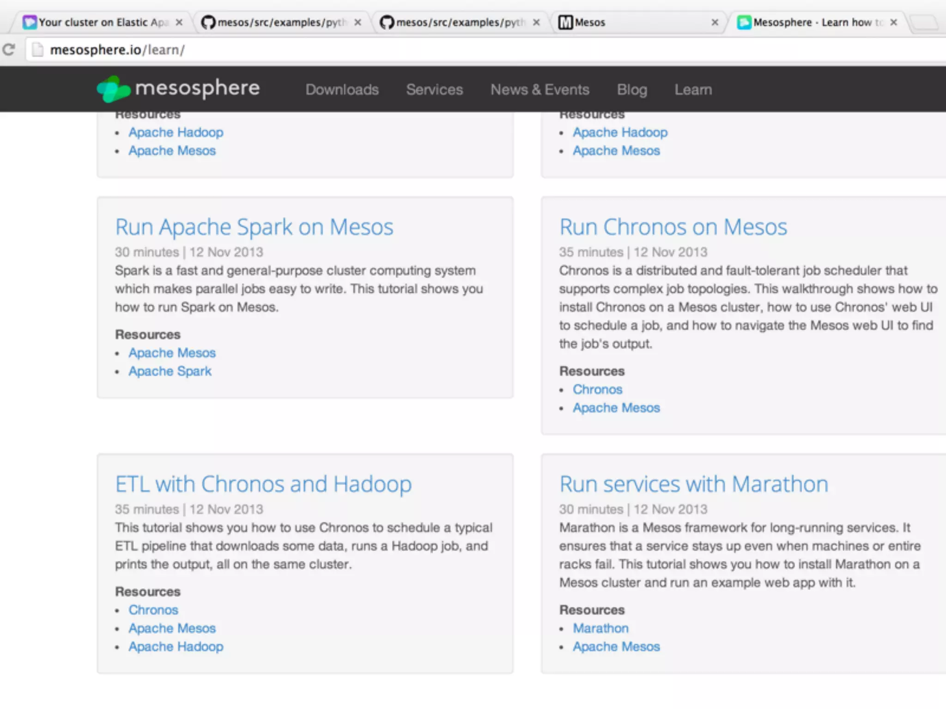Click the Mesosphere tab favicon

pyautogui.click(x=744, y=22)
